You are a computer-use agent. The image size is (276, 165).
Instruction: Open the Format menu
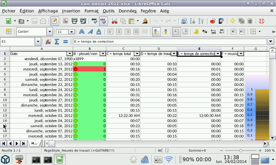pos(91,11)
